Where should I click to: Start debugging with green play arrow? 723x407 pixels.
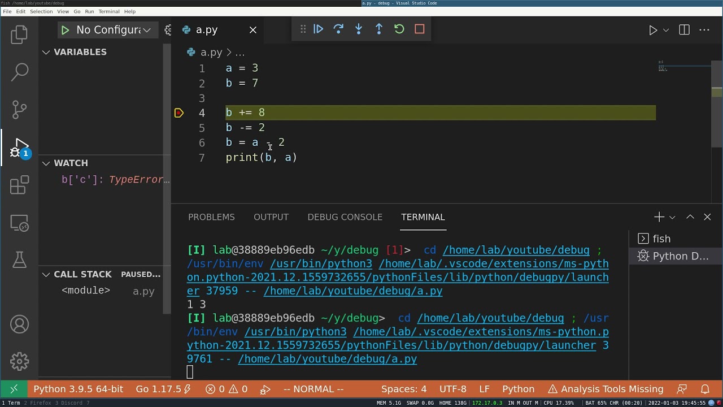[x=65, y=30]
